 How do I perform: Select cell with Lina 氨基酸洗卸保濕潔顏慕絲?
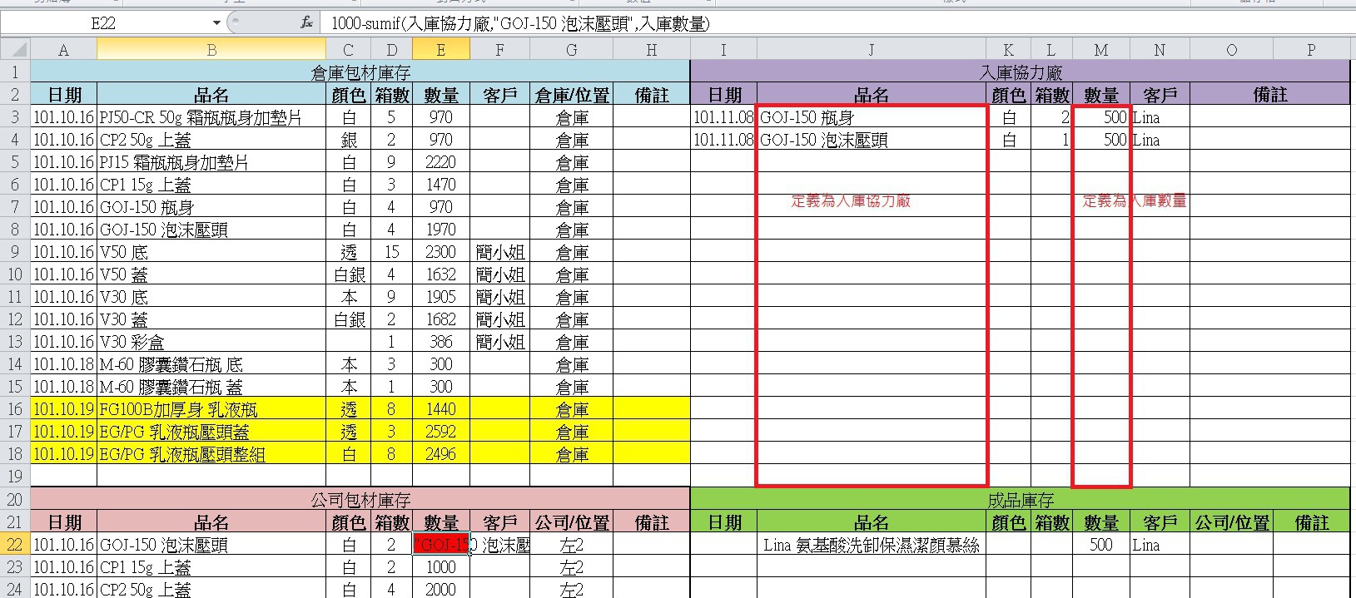[x=871, y=545]
